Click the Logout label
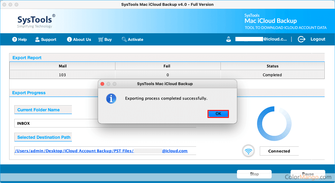335x183 pixels. tap(318, 39)
